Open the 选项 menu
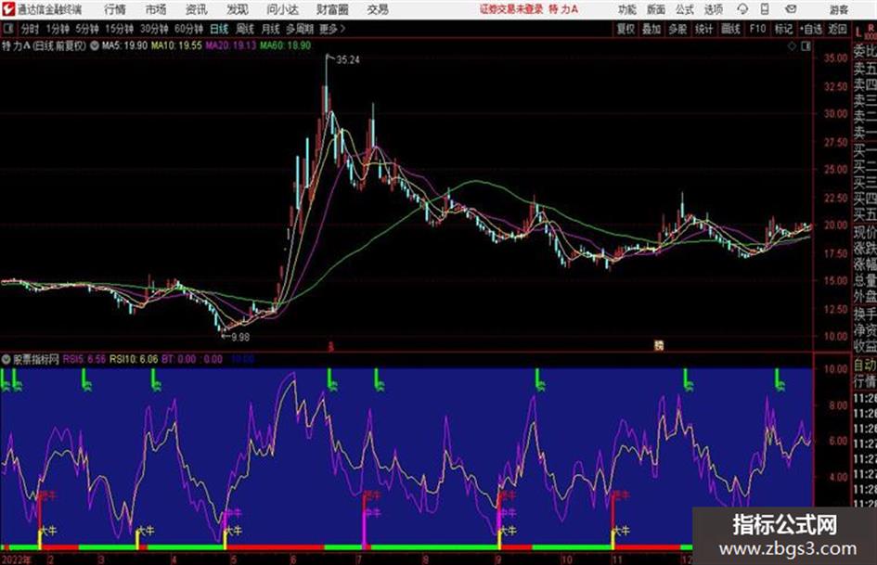 pos(713,9)
